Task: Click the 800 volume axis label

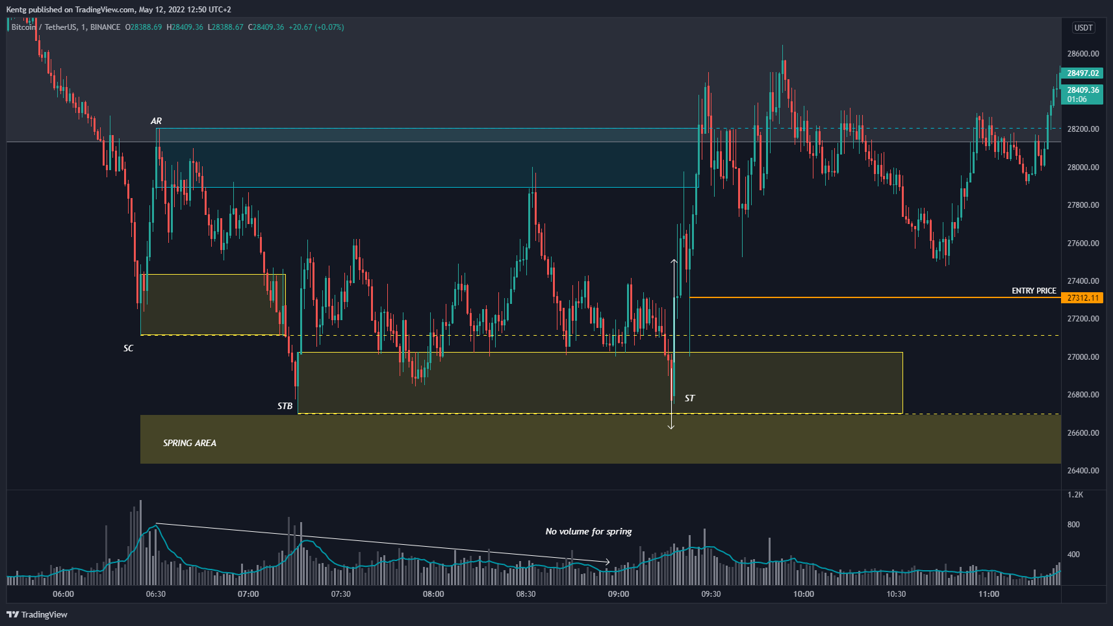Action: point(1073,525)
